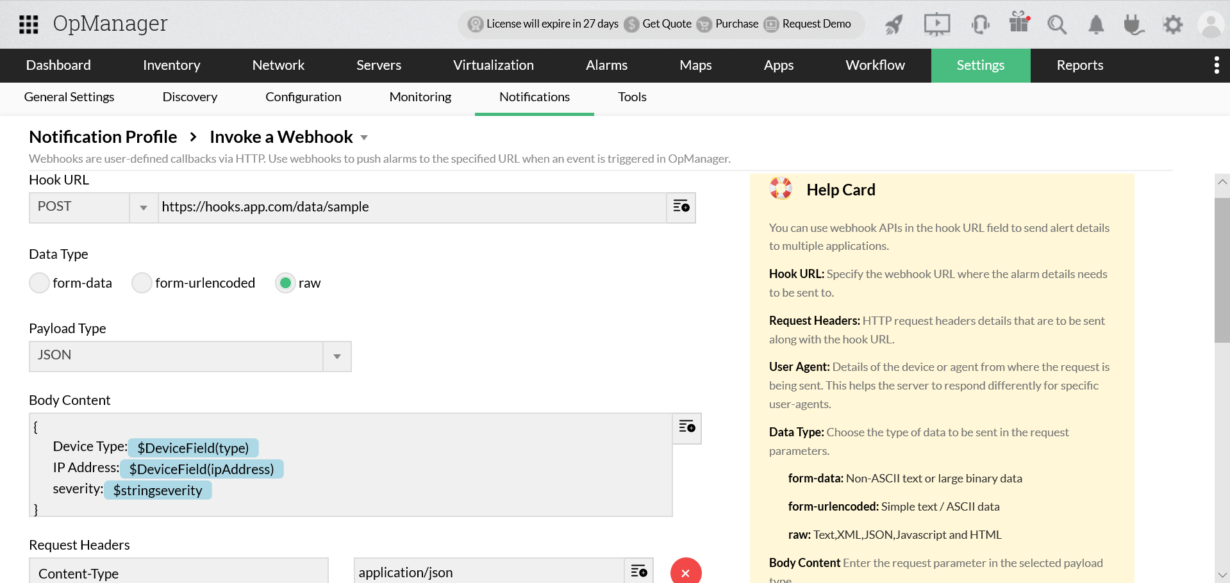Click the Purchase link
Screen dimensions: 1230x583
(736, 24)
